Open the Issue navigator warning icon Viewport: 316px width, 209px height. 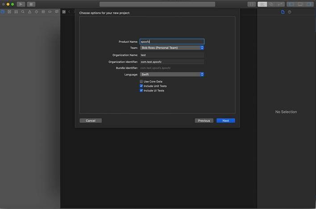(x=29, y=12)
